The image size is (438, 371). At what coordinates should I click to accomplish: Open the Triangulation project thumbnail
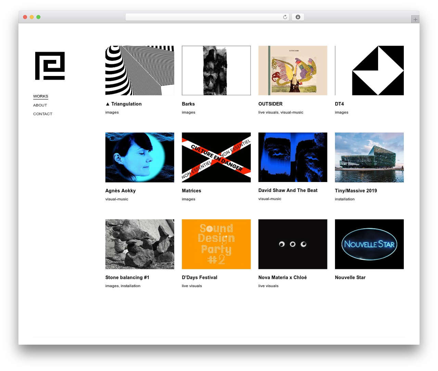[140, 71]
